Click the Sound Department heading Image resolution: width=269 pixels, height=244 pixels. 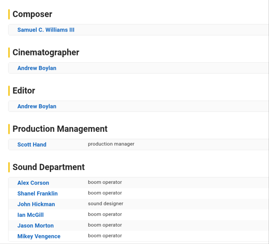(49, 167)
